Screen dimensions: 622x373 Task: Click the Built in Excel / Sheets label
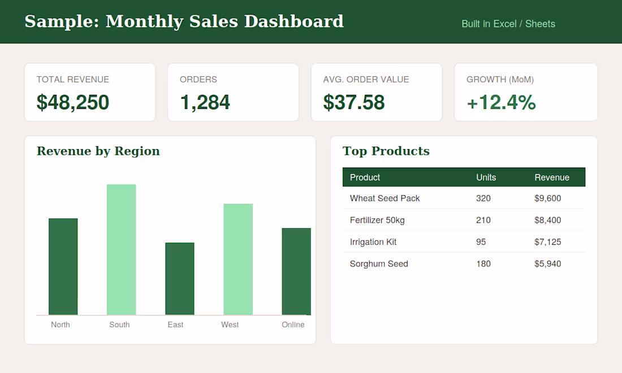[x=508, y=24]
